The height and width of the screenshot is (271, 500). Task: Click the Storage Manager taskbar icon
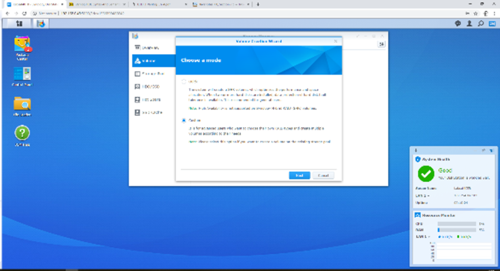41,24
